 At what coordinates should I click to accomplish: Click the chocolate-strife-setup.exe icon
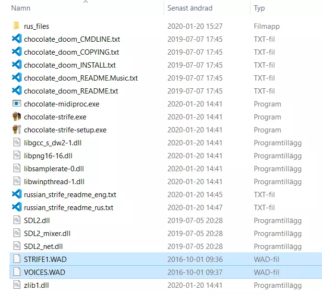click(17, 130)
